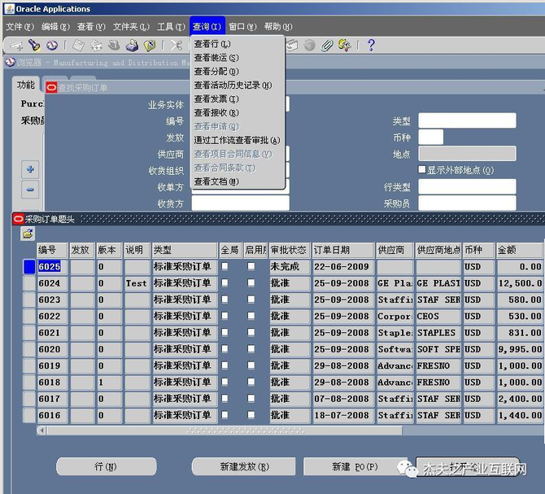Click the CEOS supplier site cell
Image resolution: width=545 pixels, height=494 pixels.
438,316
